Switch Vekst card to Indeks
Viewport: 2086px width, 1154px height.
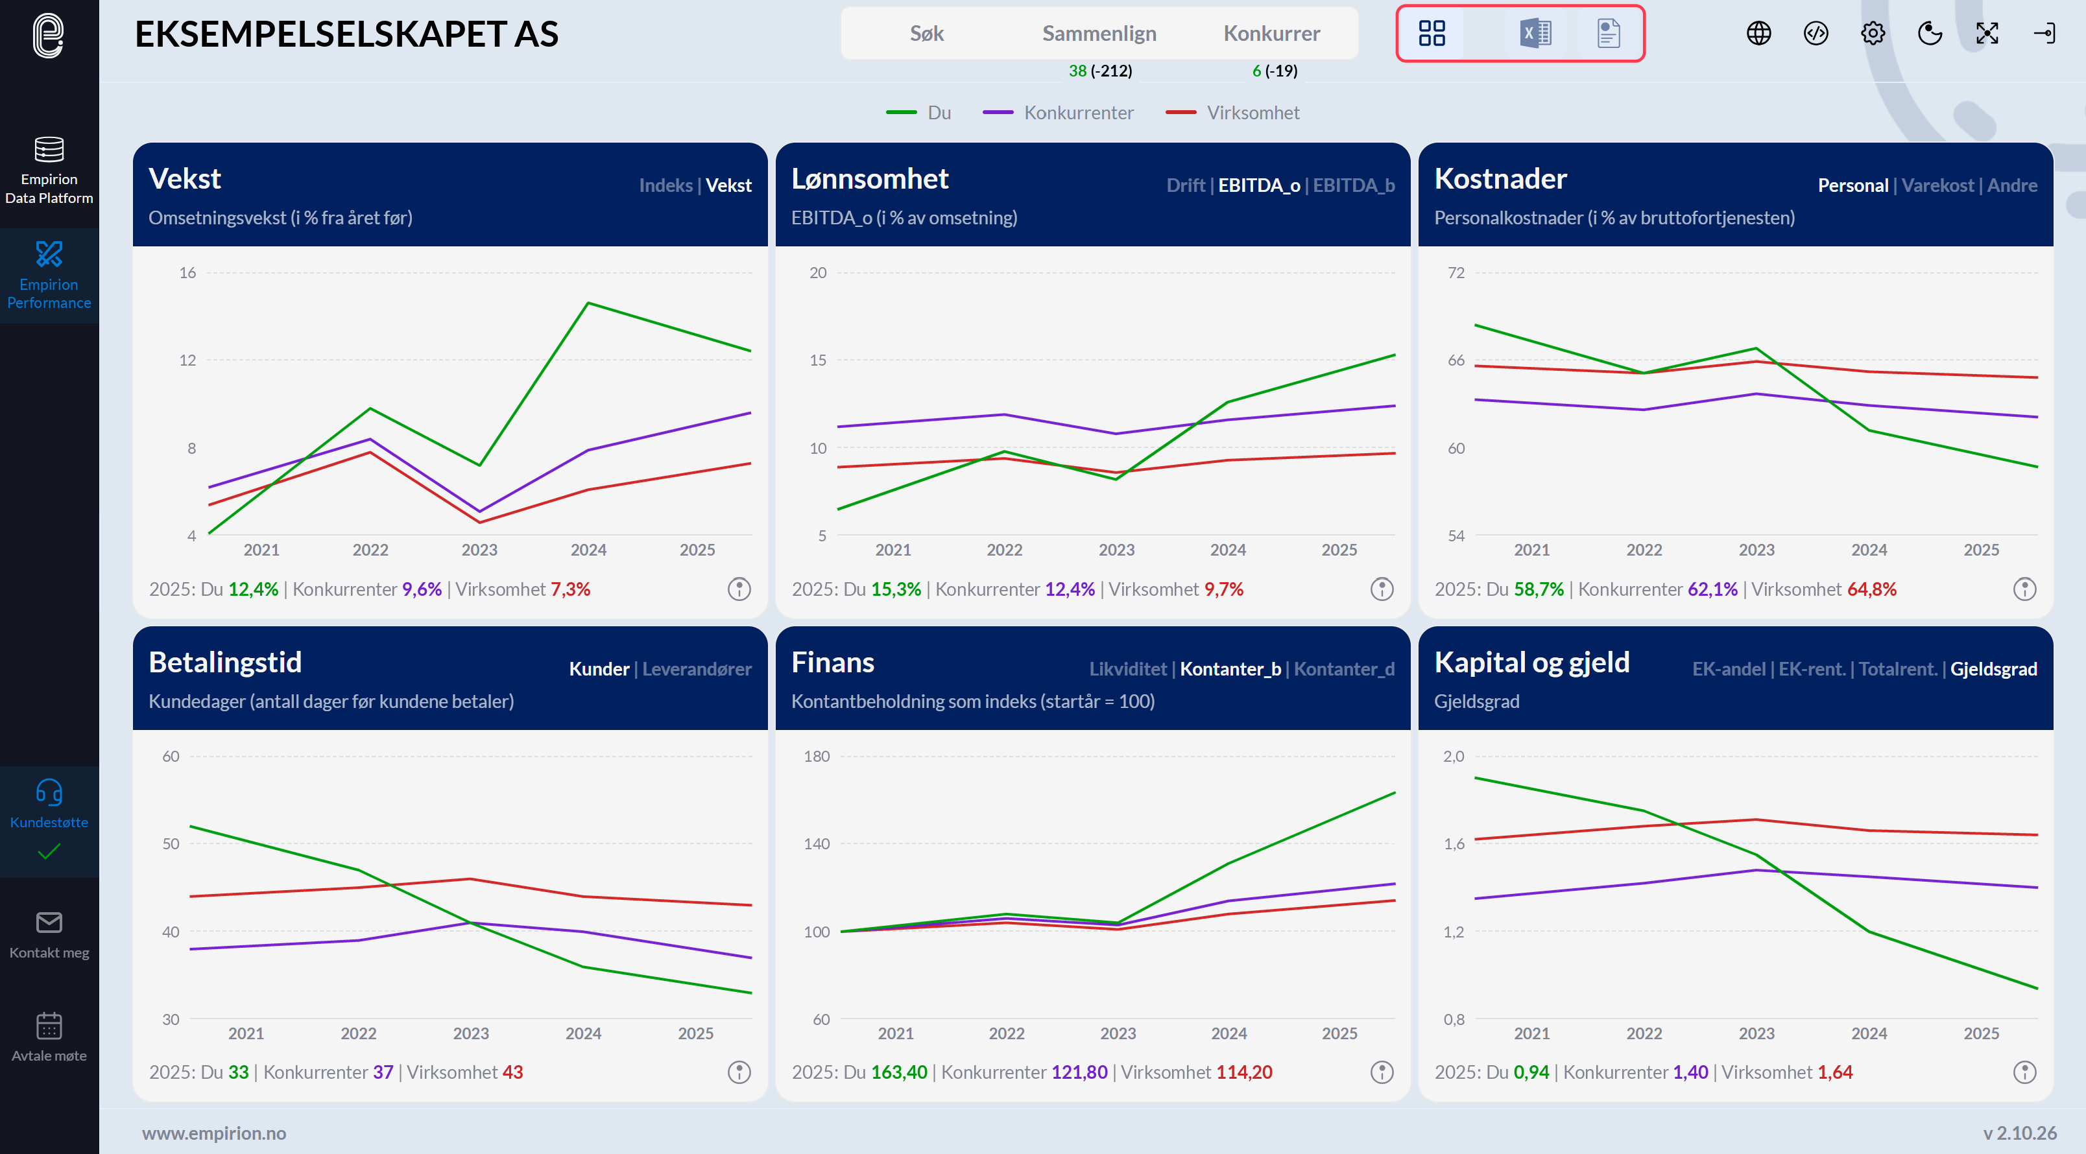click(x=665, y=185)
